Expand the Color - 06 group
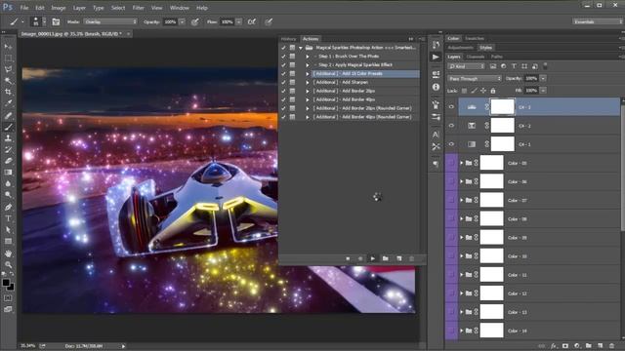 462,182
